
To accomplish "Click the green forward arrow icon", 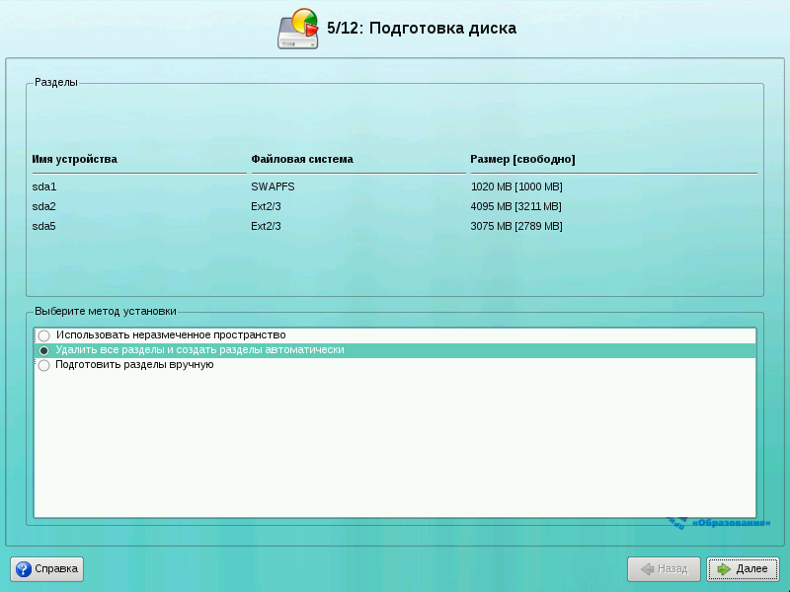I will [x=723, y=569].
